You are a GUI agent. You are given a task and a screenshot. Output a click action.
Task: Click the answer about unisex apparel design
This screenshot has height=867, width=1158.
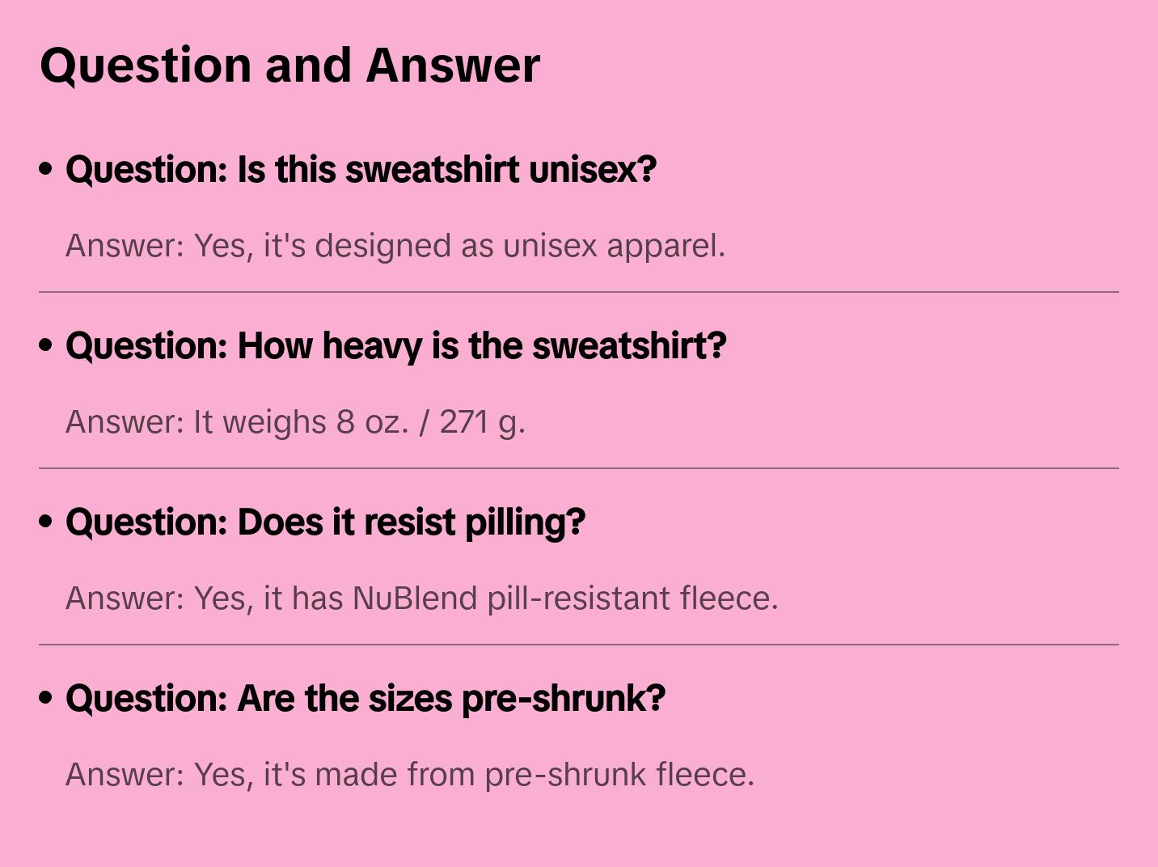tap(395, 246)
